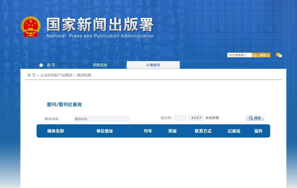
Task: Click the 搜索 button
Action: click(x=255, y=118)
